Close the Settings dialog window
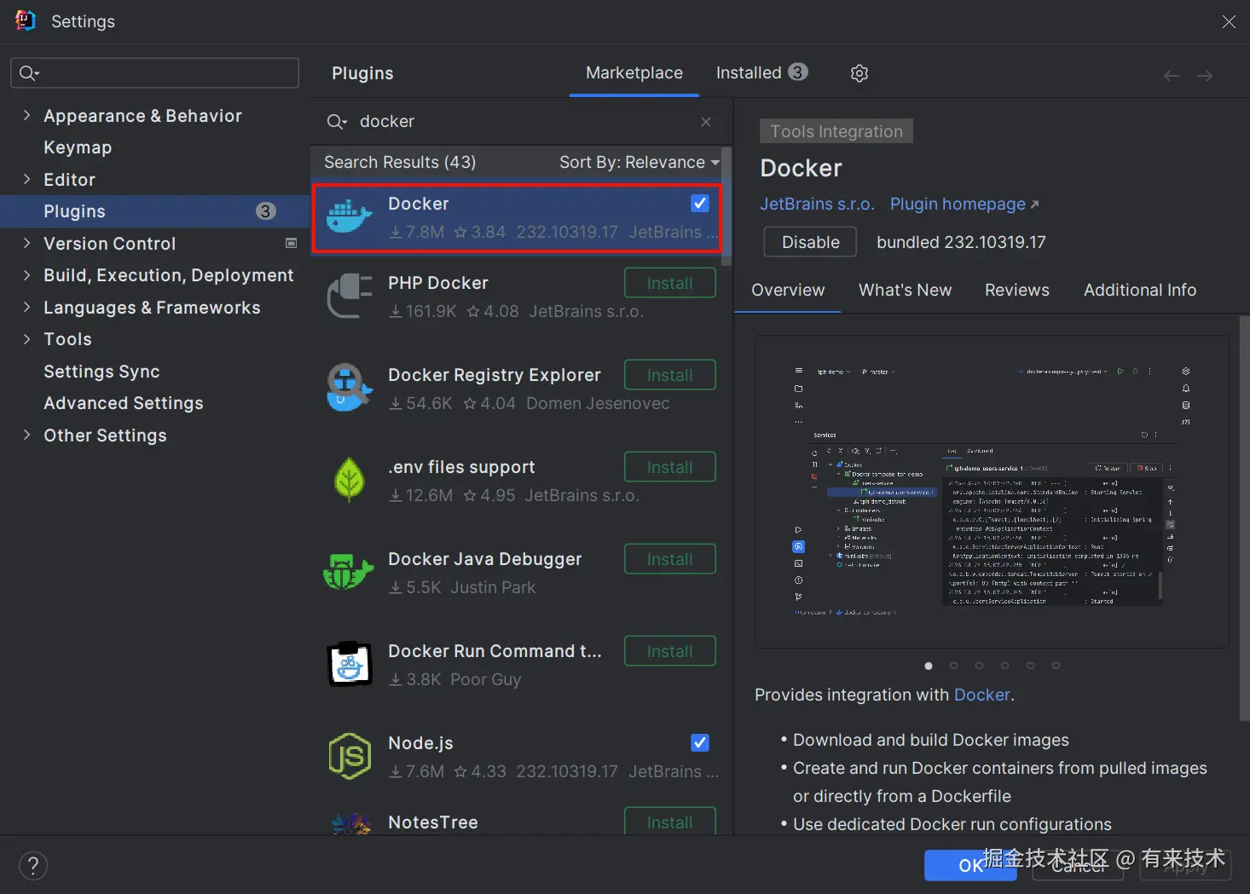The width and height of the screenshot is (1250, 894). [1229, 21]
